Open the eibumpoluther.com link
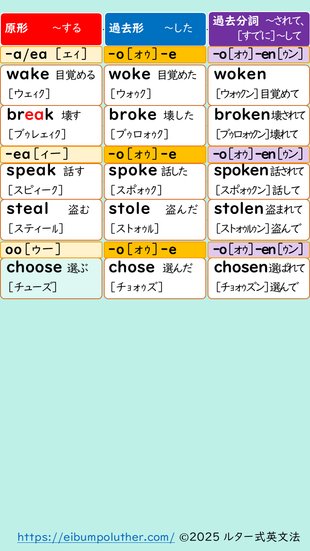This screenshot has height=551, width=310. pyautogui.click(x=96, y=537)
